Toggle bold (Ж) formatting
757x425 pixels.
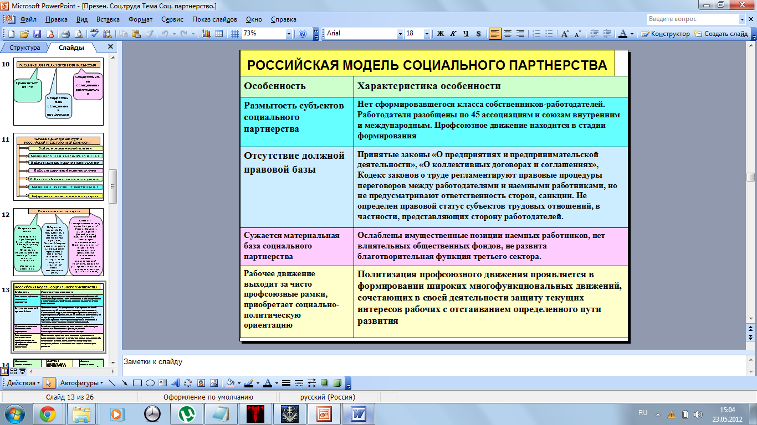tap(441, 34)
